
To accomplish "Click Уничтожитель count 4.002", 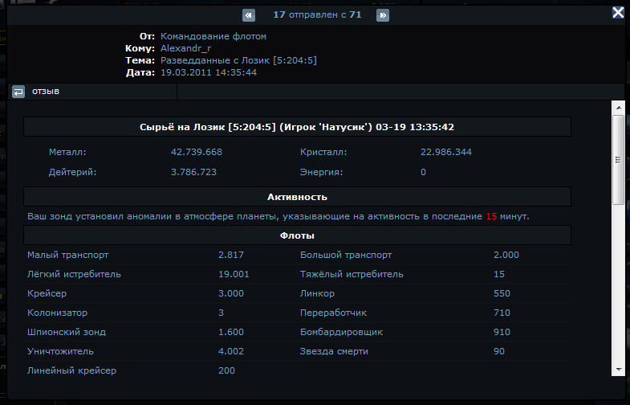I will coord(231,351).
